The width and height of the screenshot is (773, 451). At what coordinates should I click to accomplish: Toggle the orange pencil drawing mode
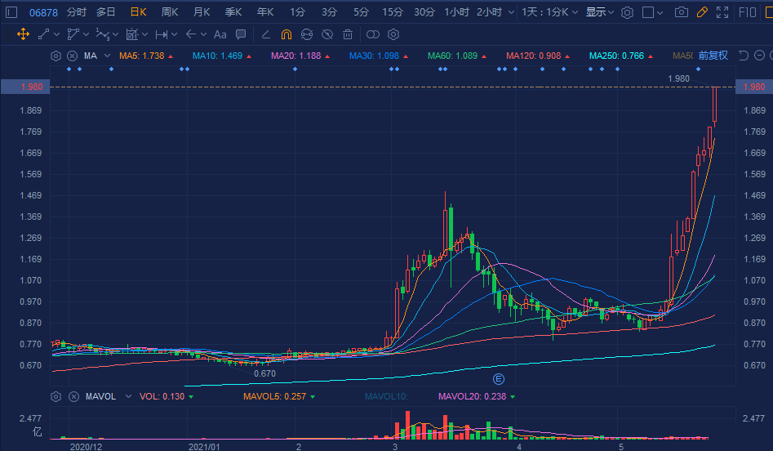click(x=702, y=12)
